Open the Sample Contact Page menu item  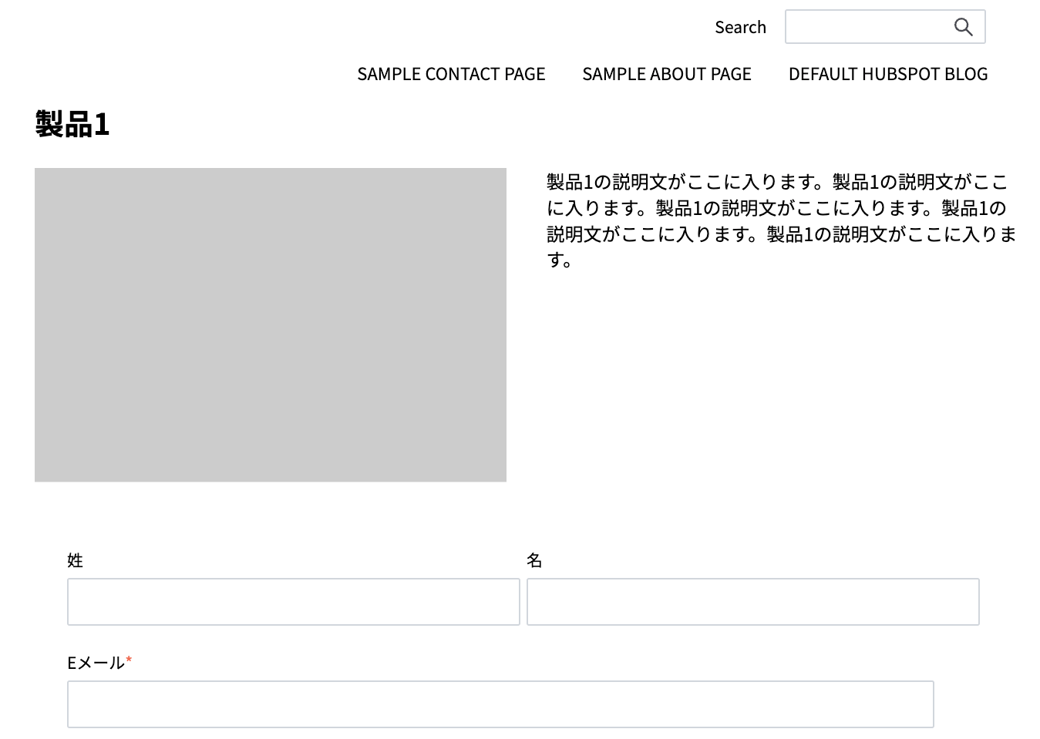tap(451, 74)
